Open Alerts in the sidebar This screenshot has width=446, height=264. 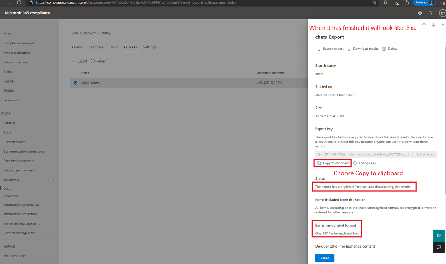tap(7, 72)
